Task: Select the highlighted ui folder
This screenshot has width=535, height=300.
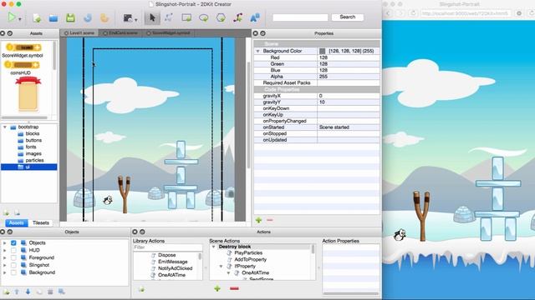Action: tap(29, 167)
